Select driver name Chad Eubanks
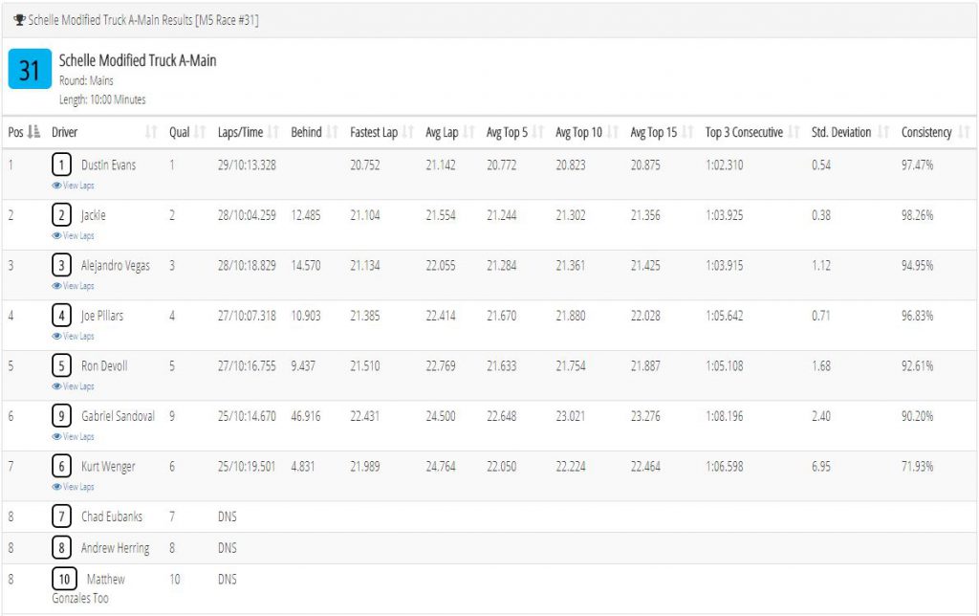 (x=112, y=517)
